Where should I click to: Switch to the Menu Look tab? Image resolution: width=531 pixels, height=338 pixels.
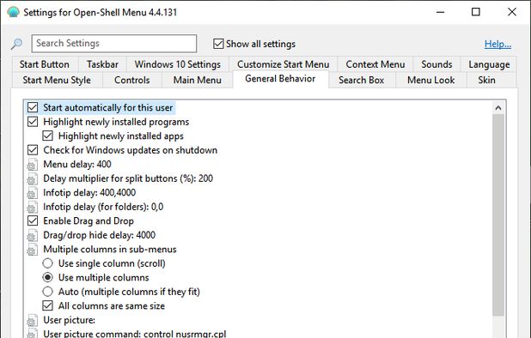(x=431, y=80)
